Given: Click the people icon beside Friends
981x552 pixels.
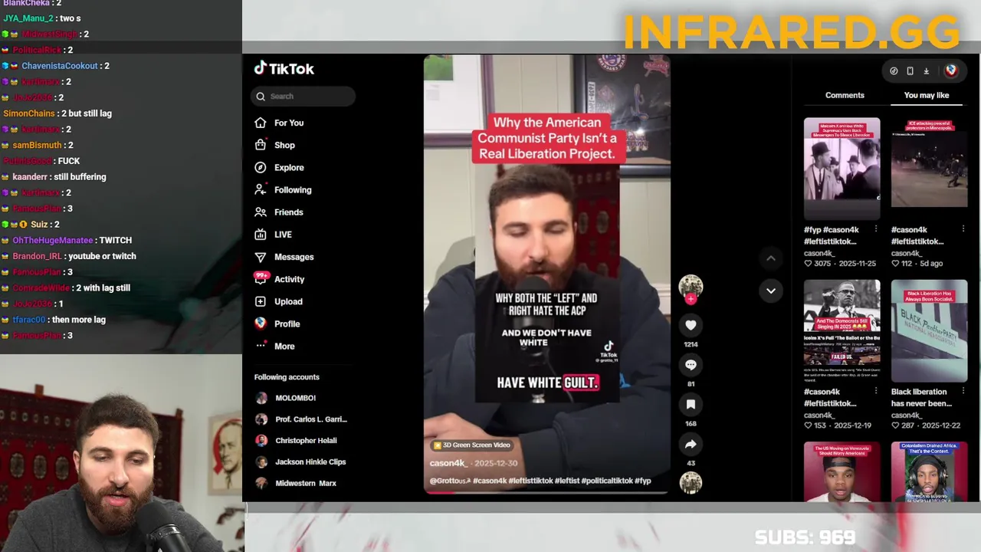Looking at the screenshot, I should coord(261,212).
